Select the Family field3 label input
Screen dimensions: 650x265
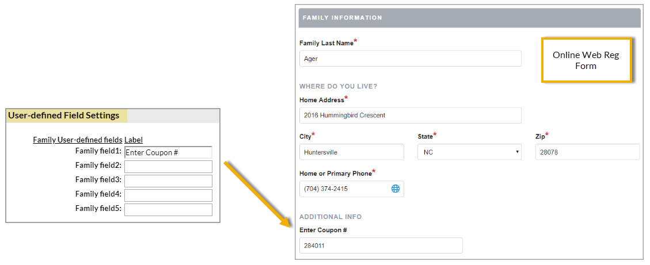(168, 181)
